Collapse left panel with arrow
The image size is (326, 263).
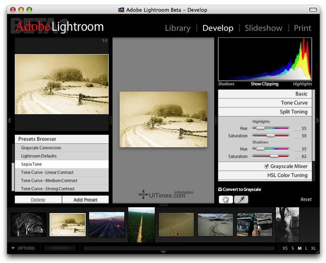9,120
